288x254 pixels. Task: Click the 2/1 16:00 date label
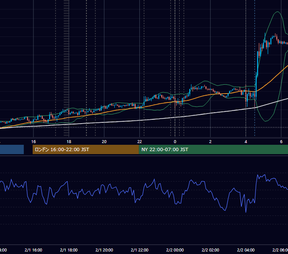(x=33, y=250)
